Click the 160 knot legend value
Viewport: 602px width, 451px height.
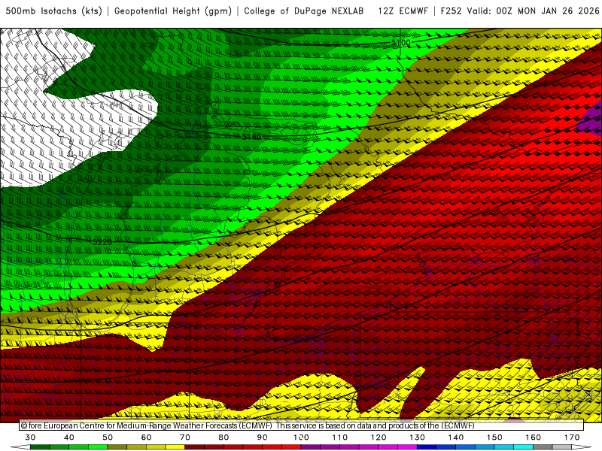click(x=534, y=437)
